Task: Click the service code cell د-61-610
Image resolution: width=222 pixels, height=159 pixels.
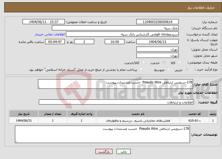Action: 195,121
